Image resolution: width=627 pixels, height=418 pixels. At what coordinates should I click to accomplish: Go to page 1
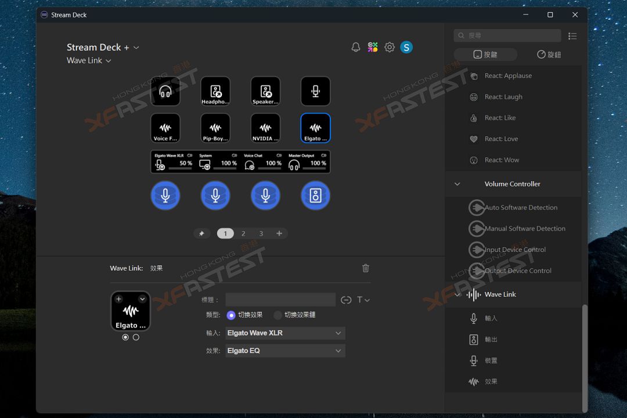(x=225, y=233)
